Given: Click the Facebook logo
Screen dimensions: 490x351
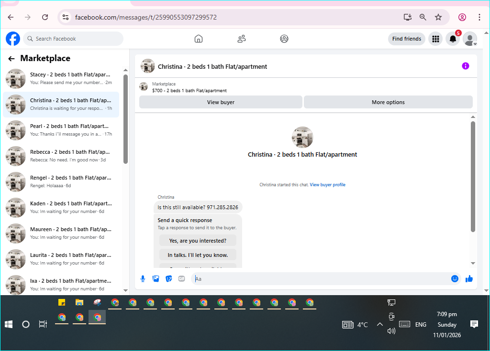Looking at the screenshot, I should [13, 39].
